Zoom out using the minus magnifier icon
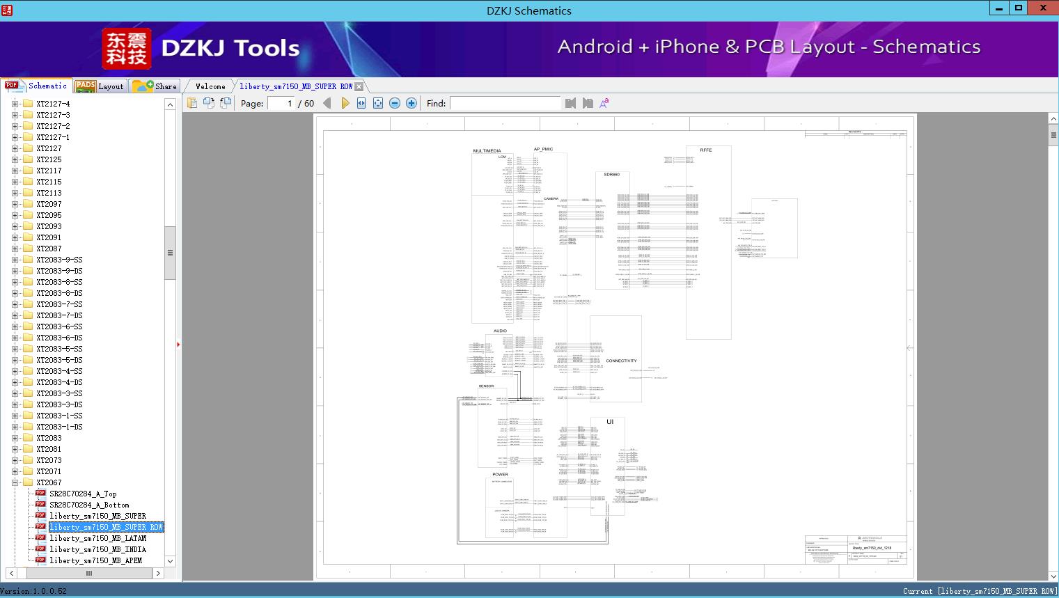 pyautogui.click(x=394, y=103)
